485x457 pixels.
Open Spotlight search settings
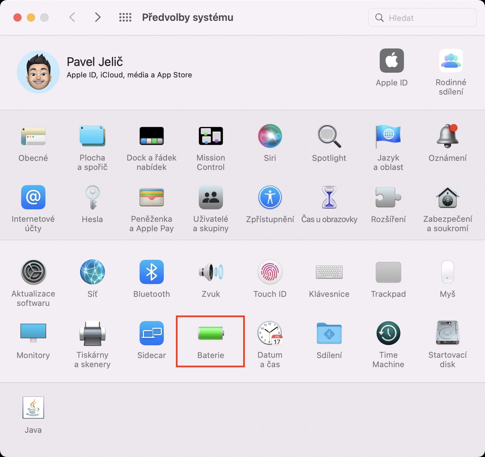329,136
